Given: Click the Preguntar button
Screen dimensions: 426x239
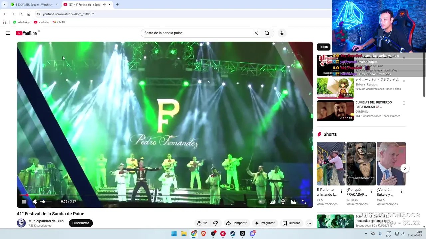Looking at the screenshot, I should 265,223.
